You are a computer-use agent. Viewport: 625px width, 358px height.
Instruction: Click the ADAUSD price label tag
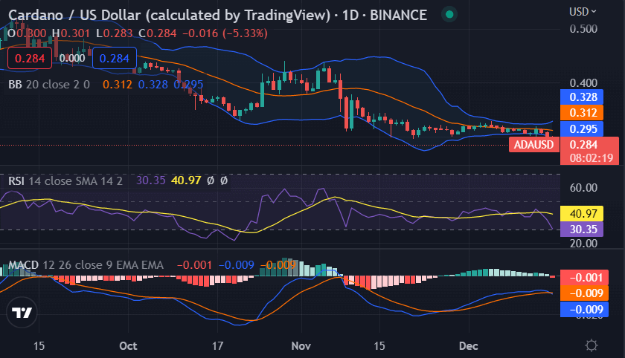tap(533, 144)
